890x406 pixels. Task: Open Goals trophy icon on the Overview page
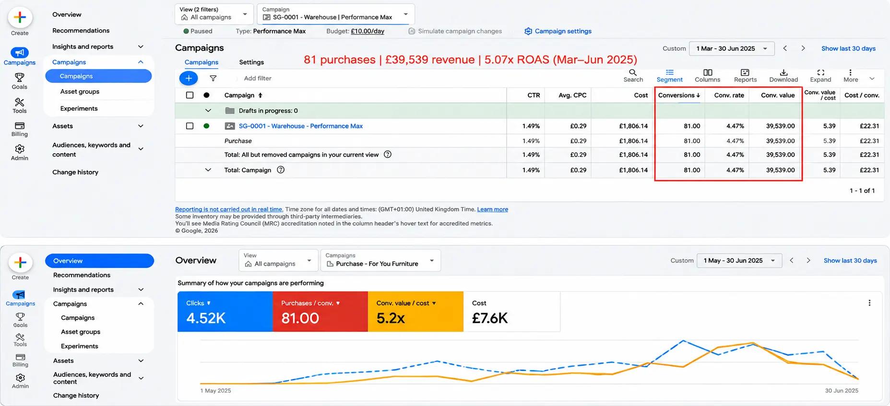tap(20, 316)
